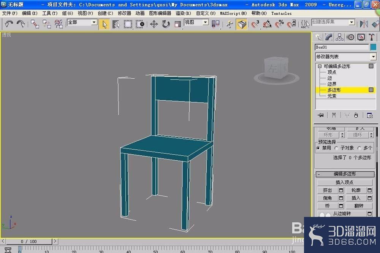Viewport: 380px width, 253px height.
Task: Click the 轮廓 outline button
Action: pos(356,190)
